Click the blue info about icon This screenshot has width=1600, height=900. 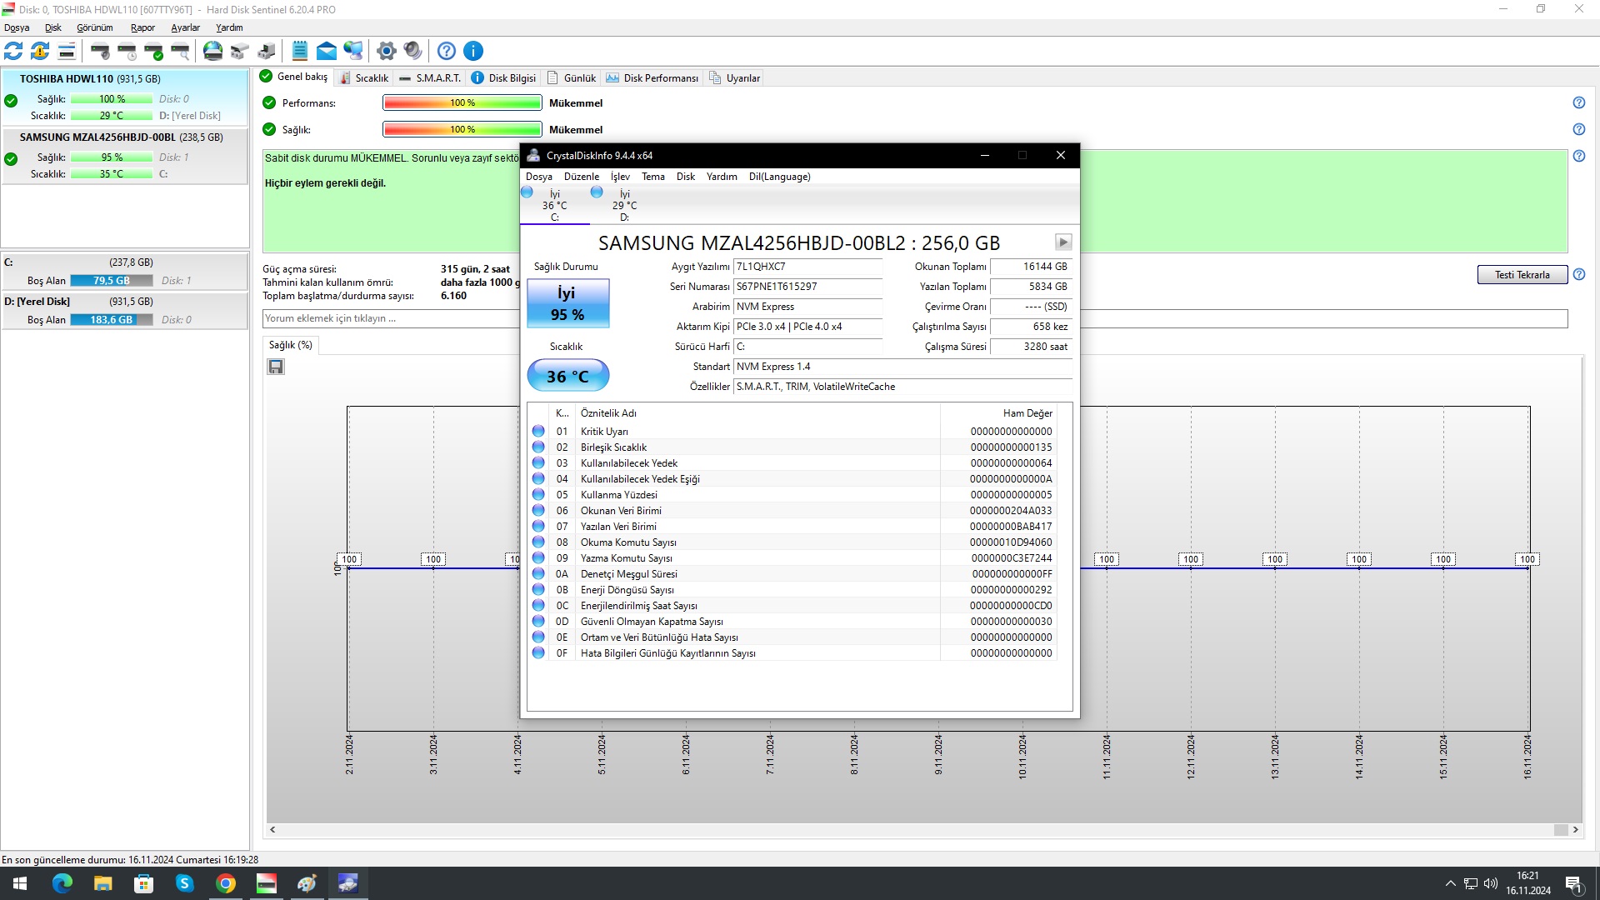pos(472,51)
